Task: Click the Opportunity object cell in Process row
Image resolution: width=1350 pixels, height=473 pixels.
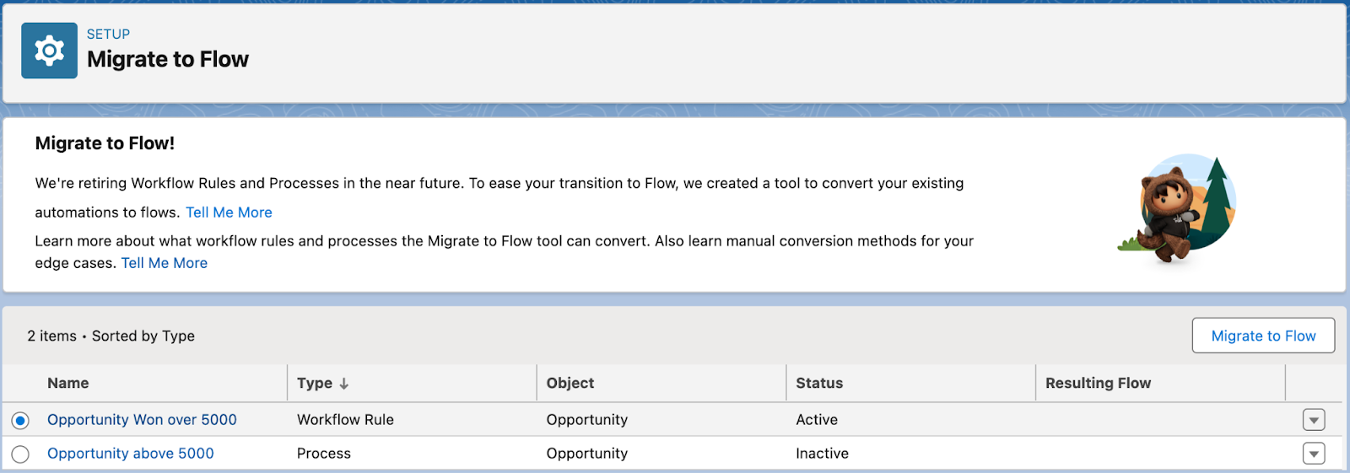Action: 587,454
